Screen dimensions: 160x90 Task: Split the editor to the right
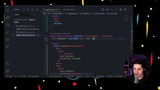click(125, 9)
